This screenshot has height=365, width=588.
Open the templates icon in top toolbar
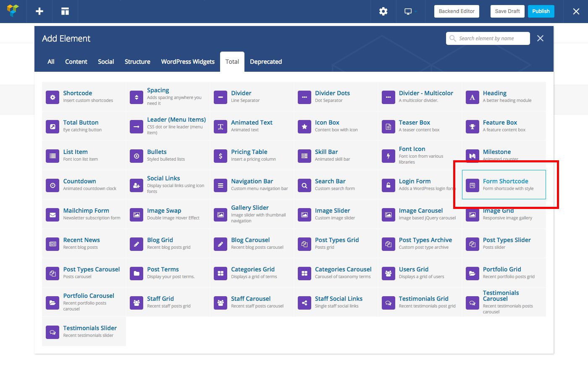[65, 11]
